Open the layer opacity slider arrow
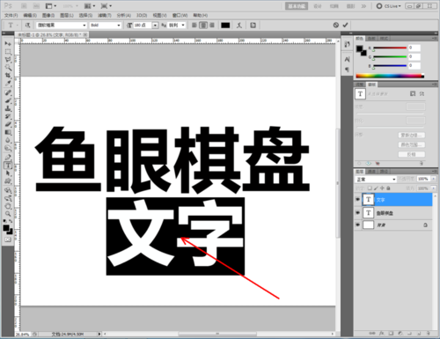This screenshot has width=440, height=339. point(434,179)
